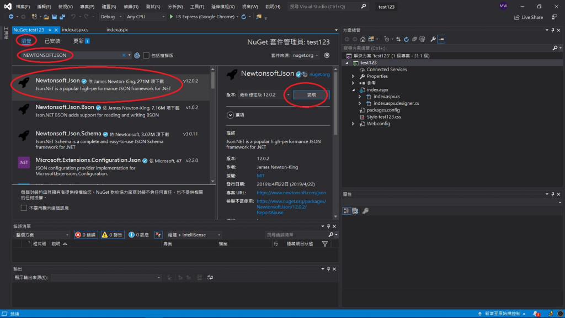Viewport: 565px width, 318px height.
Task: Navigate backward with the toolbar back arrow
Action: (x=11, y=17)
